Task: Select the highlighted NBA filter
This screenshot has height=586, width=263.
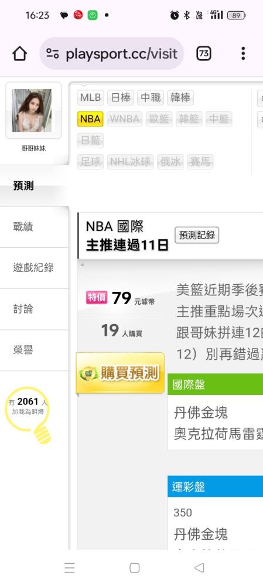Action: (90, 119)
